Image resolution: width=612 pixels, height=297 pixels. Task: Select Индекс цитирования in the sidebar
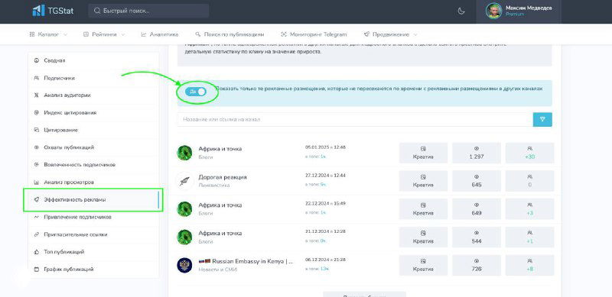pyautogui.click(x=93, y=113)
